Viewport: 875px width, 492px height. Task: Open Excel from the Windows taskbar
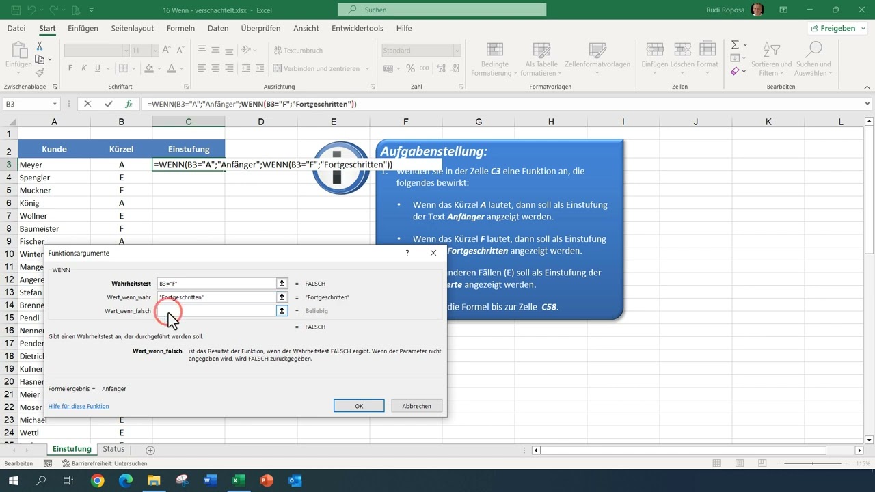coord(238,480)
